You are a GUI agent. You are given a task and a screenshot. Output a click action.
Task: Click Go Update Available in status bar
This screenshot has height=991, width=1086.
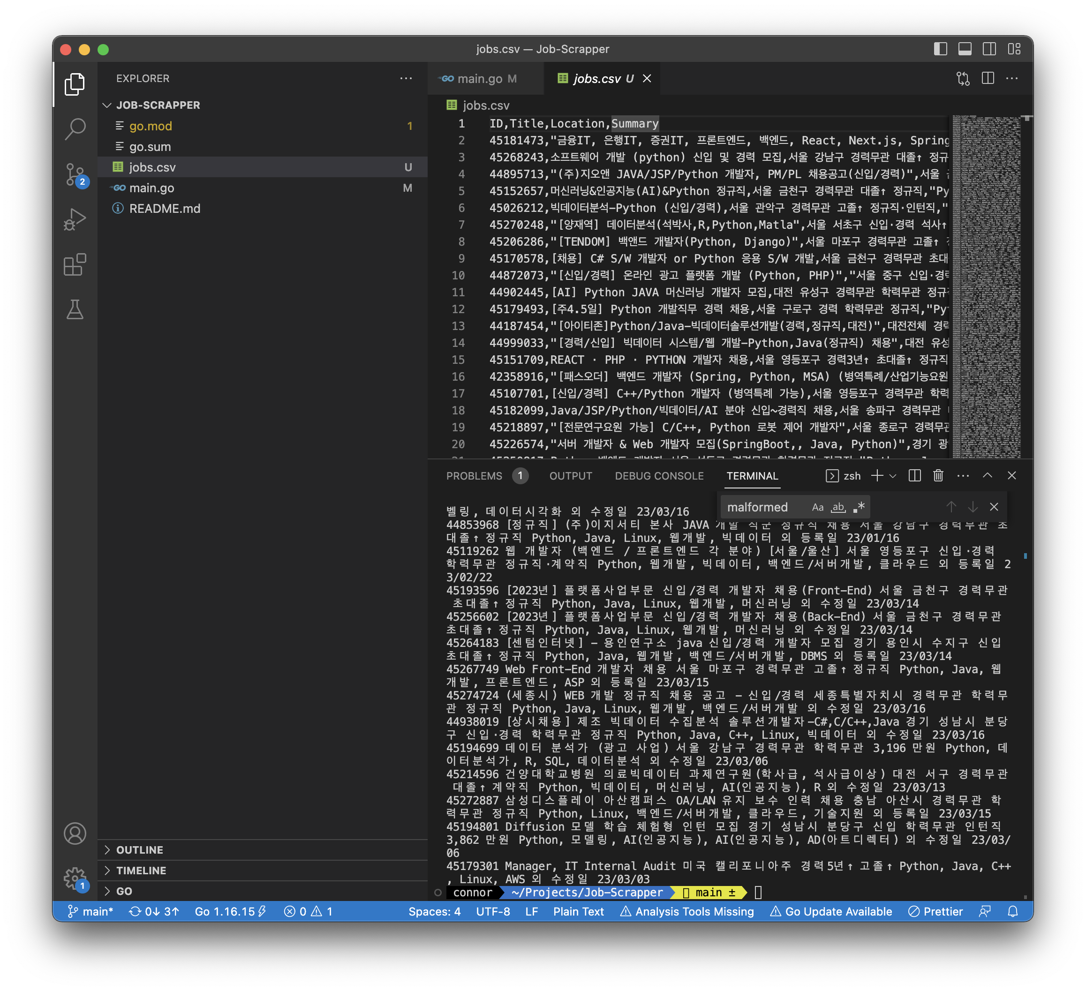pos(831,911)
